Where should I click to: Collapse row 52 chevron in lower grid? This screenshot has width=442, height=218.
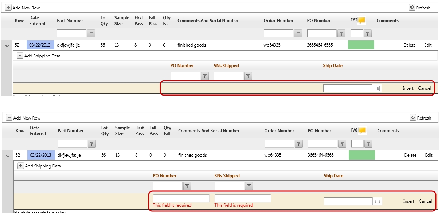(x=8, y=156)
